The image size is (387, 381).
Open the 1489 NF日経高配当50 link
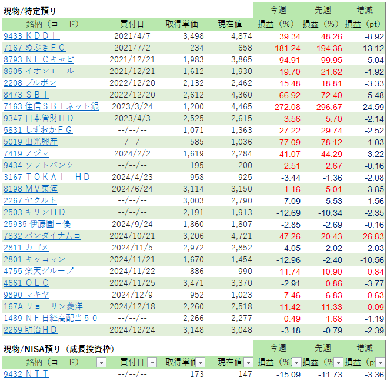[x=51, y=318]
